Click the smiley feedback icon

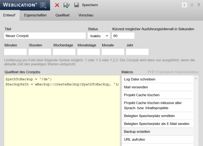pos(192,5)
